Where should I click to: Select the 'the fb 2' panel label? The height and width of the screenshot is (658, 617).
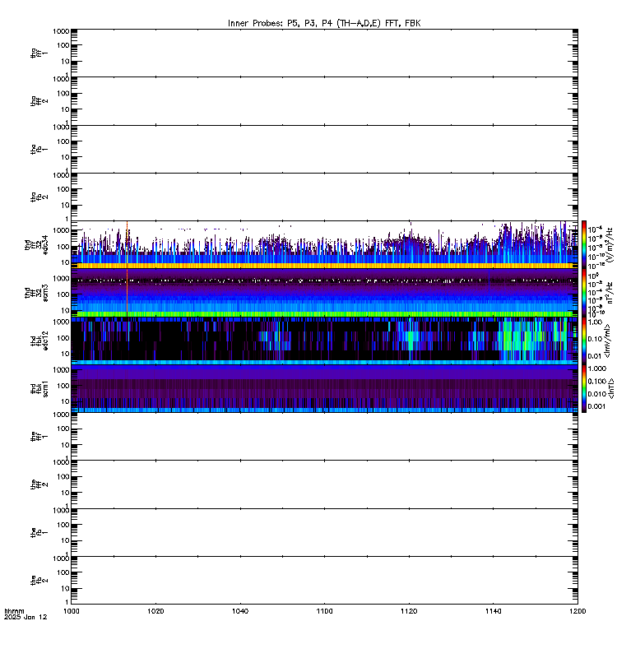click(39, 582)
